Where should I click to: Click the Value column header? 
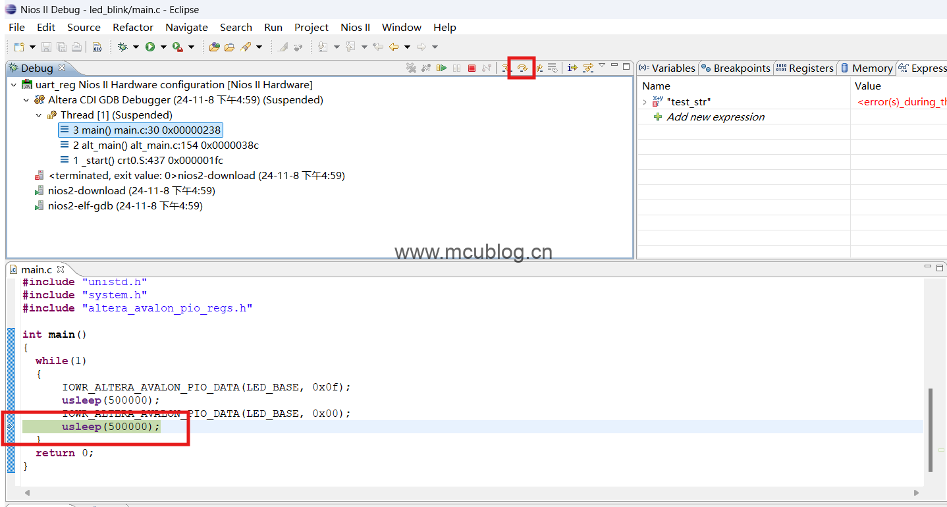coord(867,86)
